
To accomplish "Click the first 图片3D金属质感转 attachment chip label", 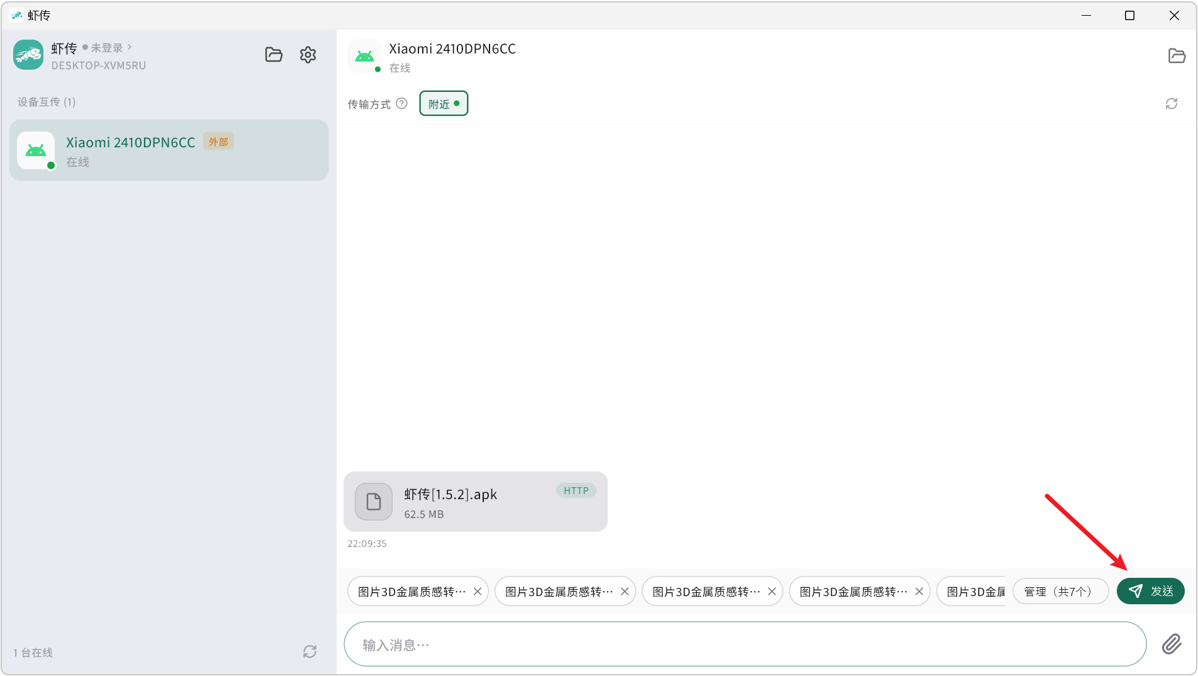I will pos(412,592).
